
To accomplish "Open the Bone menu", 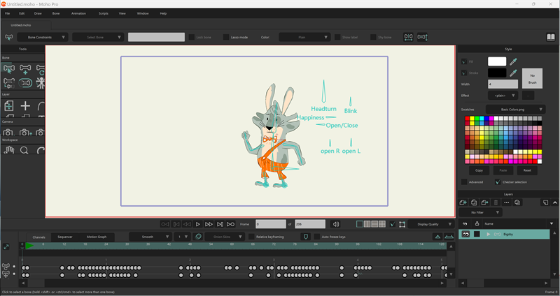I will pyautogui.click(x=56, y=13).
